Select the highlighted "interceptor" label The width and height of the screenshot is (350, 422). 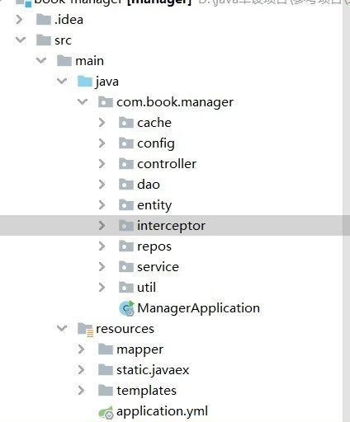[171, 226]
